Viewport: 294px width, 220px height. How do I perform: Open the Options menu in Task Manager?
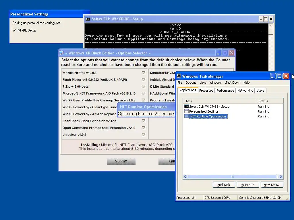coord(191,82)
